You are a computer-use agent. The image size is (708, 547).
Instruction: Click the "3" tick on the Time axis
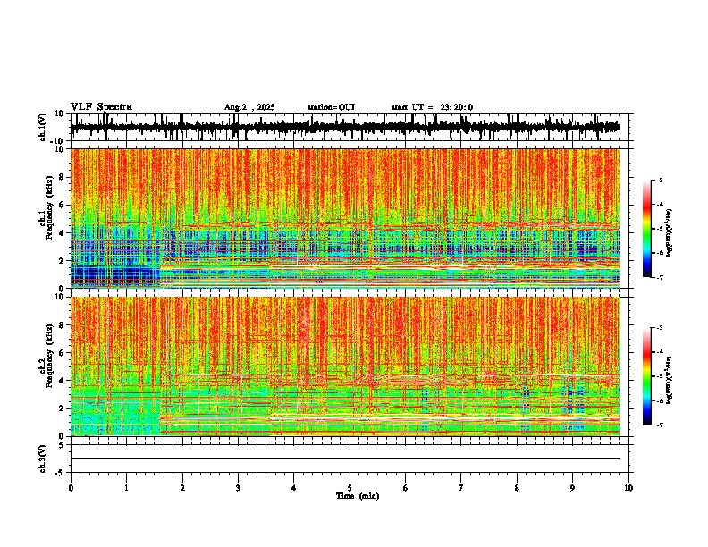(238, 488)
